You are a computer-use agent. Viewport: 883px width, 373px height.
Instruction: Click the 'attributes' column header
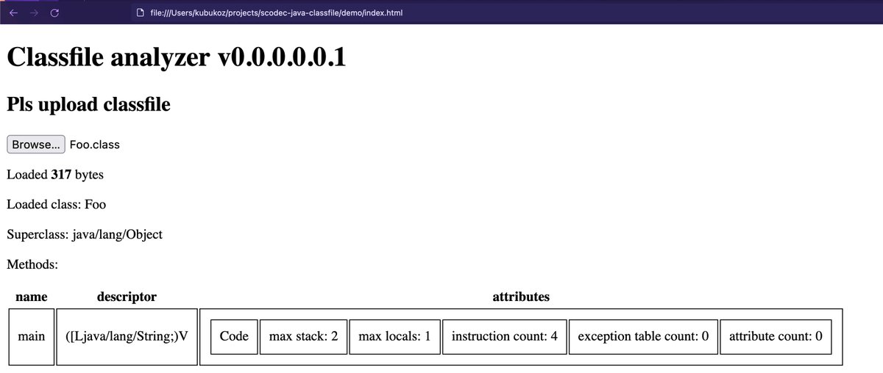coord(521,297)
